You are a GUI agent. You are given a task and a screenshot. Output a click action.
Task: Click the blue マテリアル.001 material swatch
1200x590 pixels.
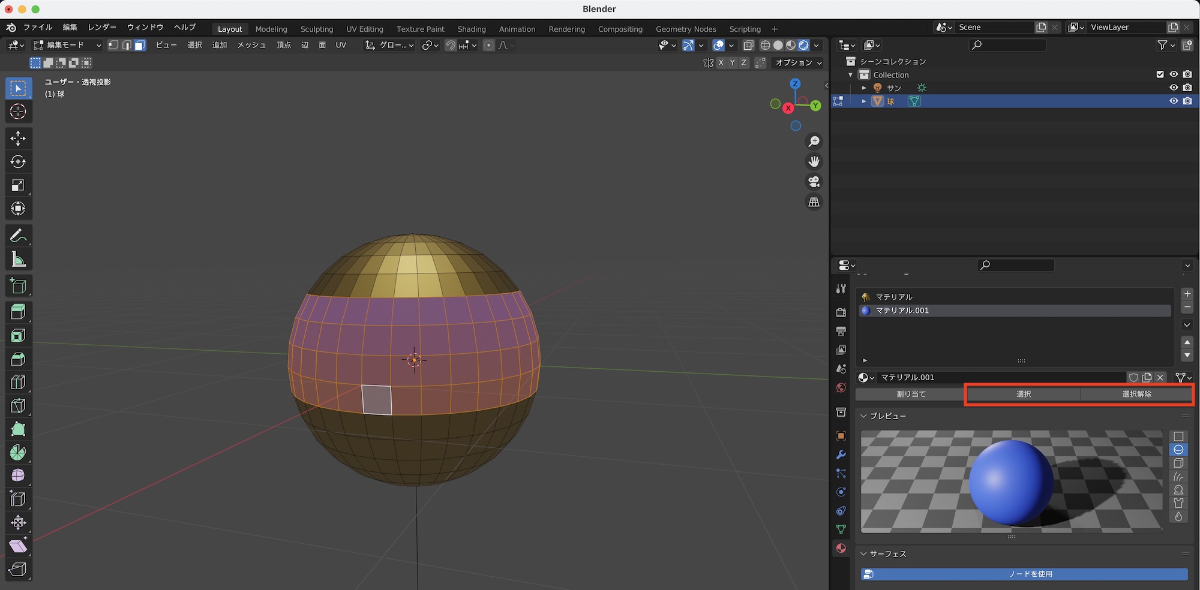pos(866,311)
